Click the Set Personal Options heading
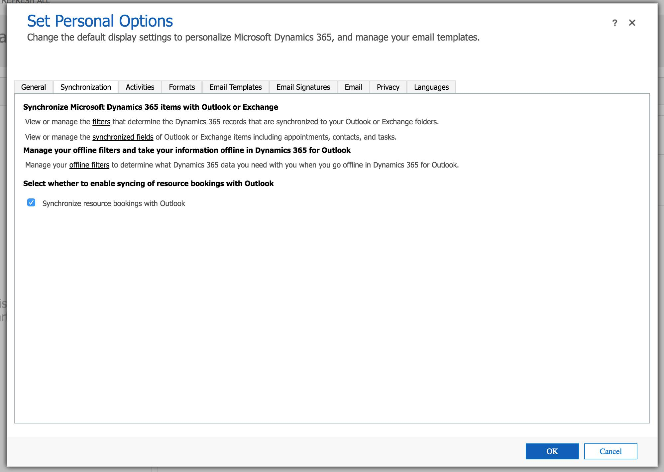 [100, 21]
